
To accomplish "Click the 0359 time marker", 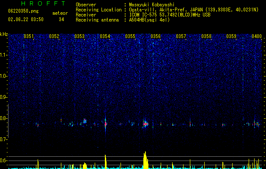I will pyautogui.click(x=231, y=36).
